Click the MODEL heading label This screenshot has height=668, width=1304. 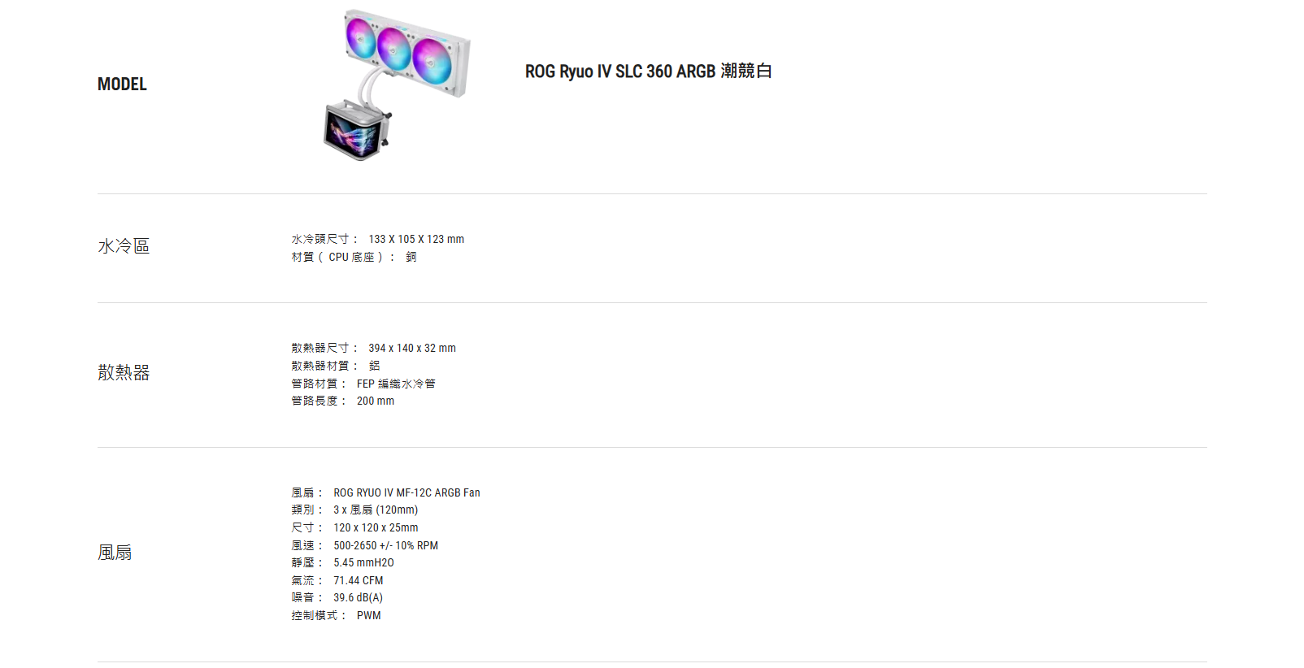click(122, 85)
